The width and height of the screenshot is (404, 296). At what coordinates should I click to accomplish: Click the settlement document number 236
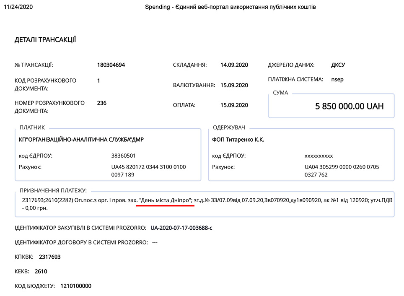point(101,103)
